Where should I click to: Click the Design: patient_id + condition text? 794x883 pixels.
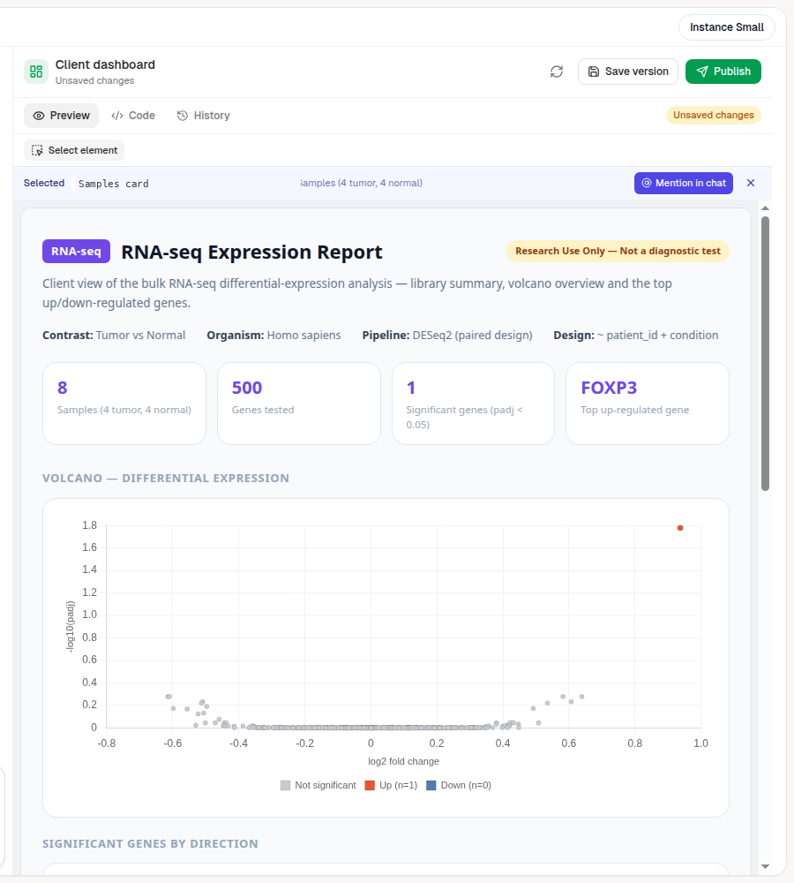(636, 336)
